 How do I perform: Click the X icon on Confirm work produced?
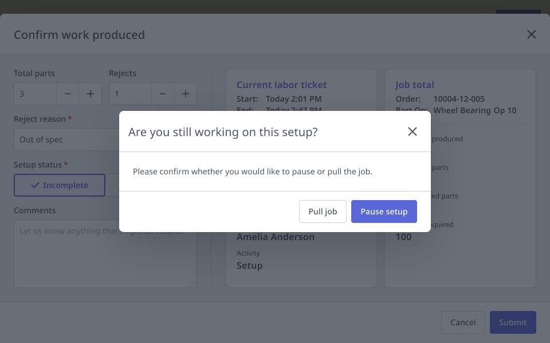coord(531,34)
